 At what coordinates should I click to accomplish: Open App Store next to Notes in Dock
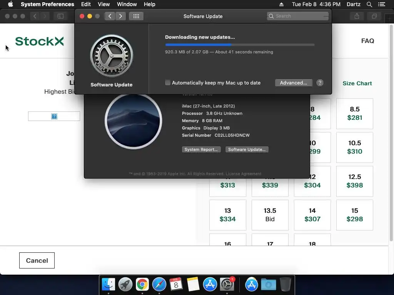[x=210, y=284]
